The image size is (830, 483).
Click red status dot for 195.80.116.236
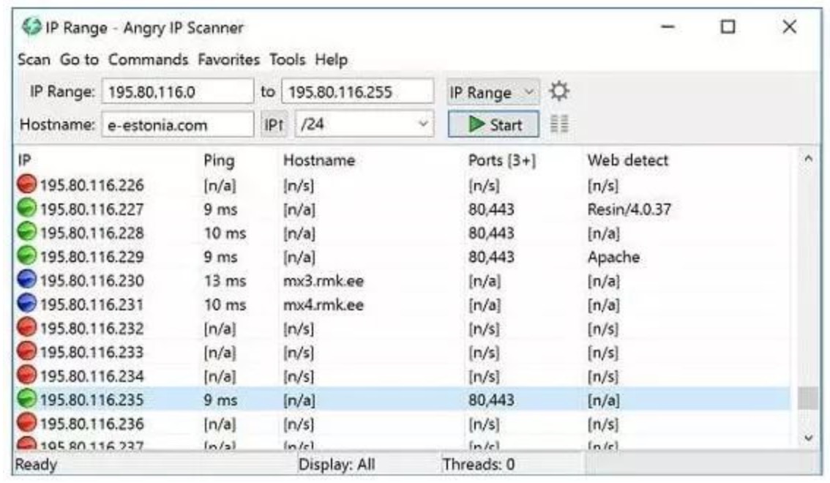click(x=26, y=423)
